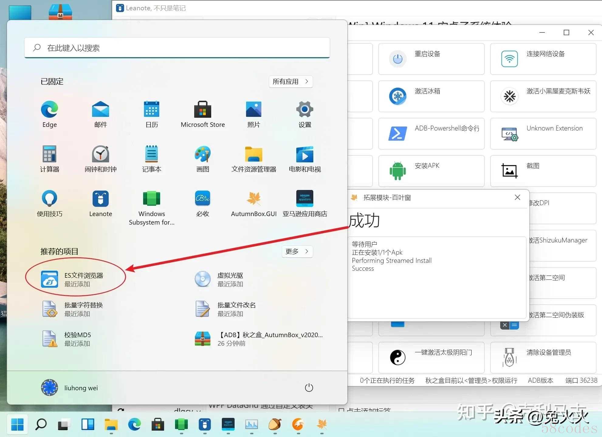The width and height of the screenshot is (602, 437).
Task: Click 激活冰箱 snowflake tile
Action: [431, 96]
